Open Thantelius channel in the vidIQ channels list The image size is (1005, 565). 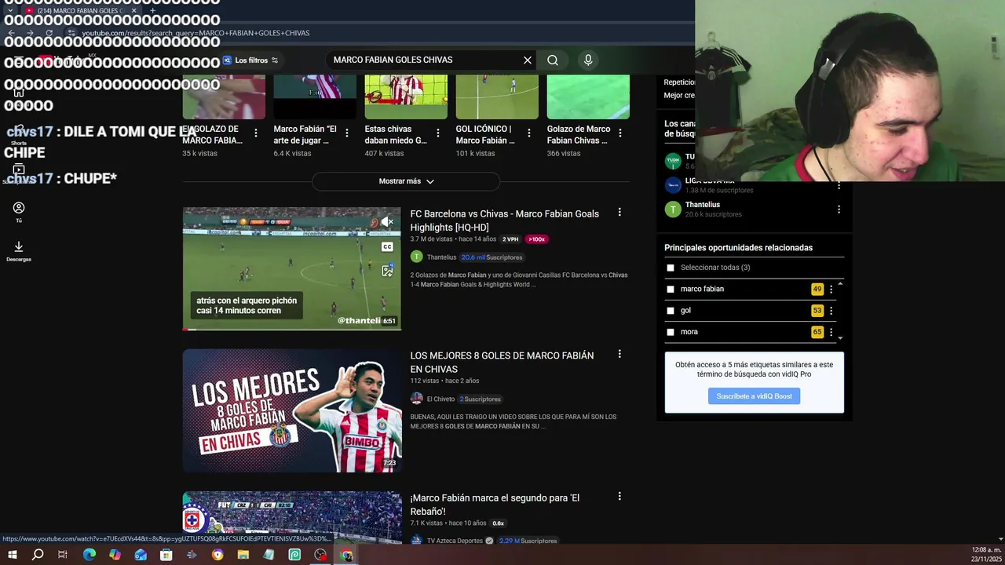703,205
